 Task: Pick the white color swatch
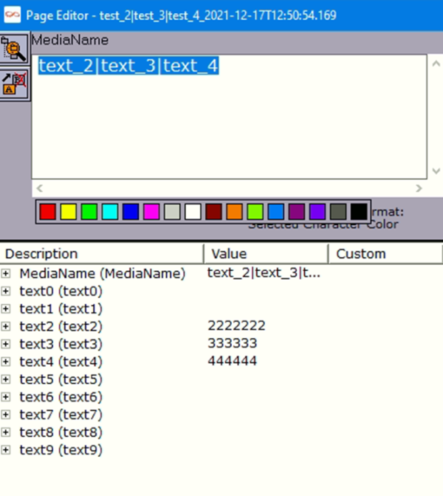(x=193, y=212)
